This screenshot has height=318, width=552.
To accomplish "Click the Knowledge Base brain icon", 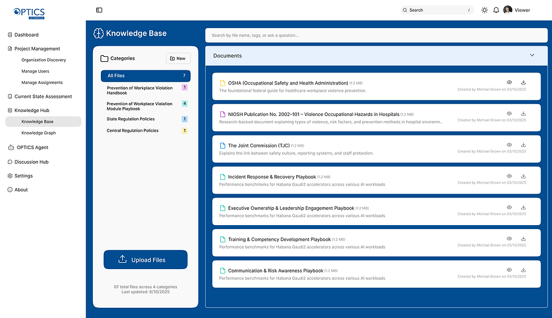I will [99, 33].
